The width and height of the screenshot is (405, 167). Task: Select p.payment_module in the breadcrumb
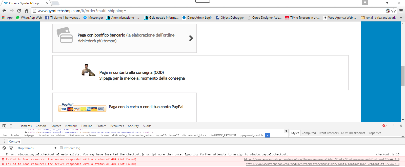coord(251,135)
